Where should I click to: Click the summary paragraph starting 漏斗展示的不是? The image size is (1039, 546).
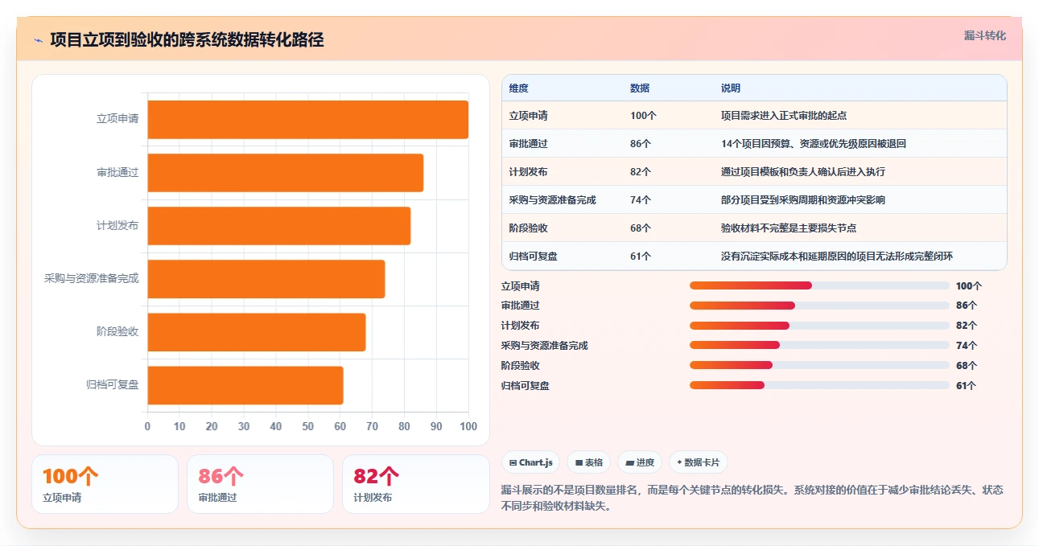tap(752, 498)
